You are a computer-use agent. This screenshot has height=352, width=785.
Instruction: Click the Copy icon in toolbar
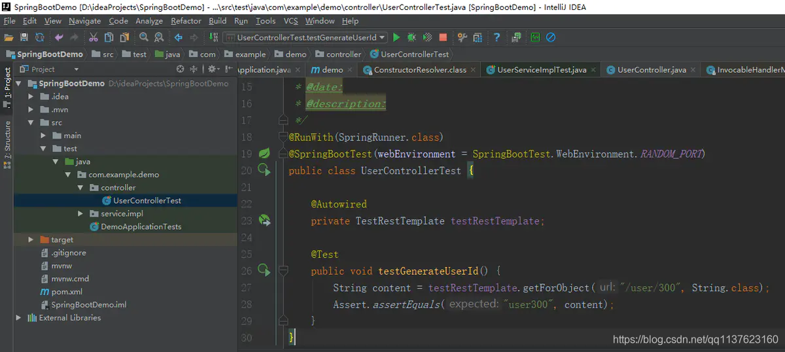[x=109, y=38]
